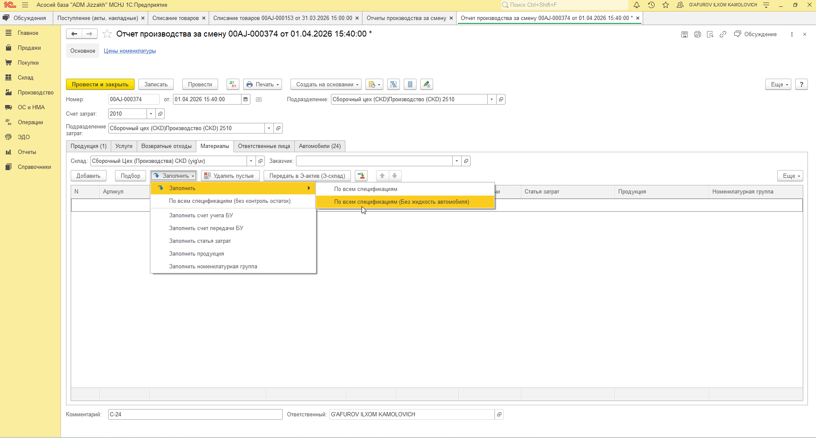Open the favorites star in the title bar
Viewport: 816px width, 438px height.
point(666,5)
